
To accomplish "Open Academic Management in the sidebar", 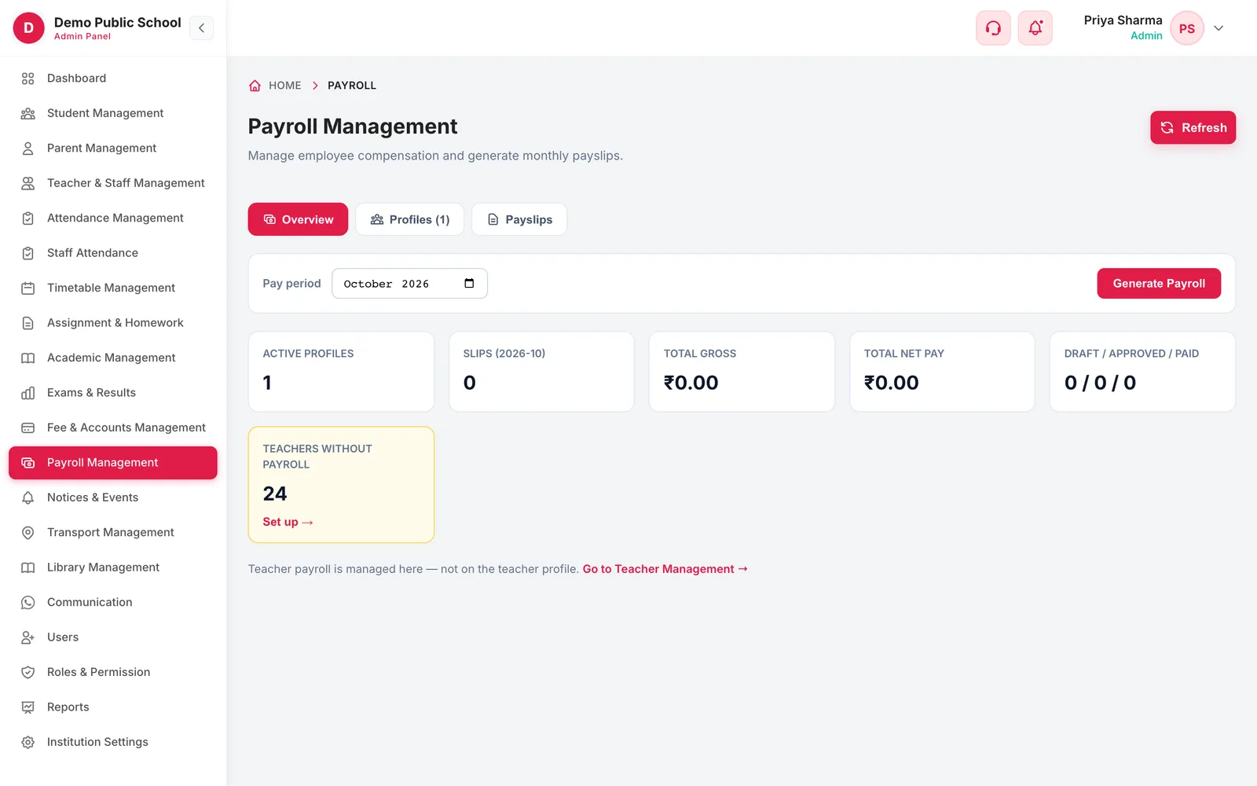I will coord(113,358).
